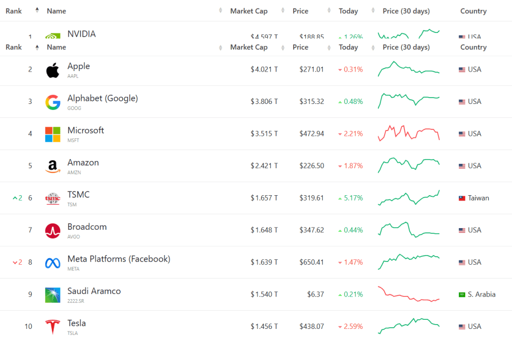
Task: Open the Tesla company link
Action: pos(76,323)
